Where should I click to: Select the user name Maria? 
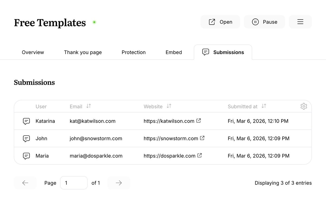pyautogui.click(x=42, y=156)
